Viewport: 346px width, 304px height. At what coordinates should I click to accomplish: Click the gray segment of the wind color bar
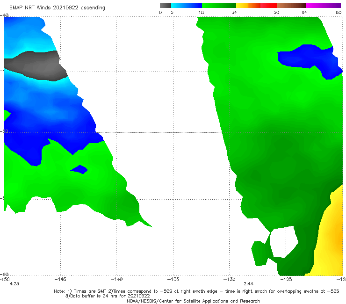point(166,6)
